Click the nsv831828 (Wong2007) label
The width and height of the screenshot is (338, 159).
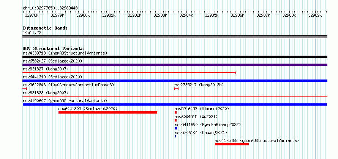click(46, 93)
